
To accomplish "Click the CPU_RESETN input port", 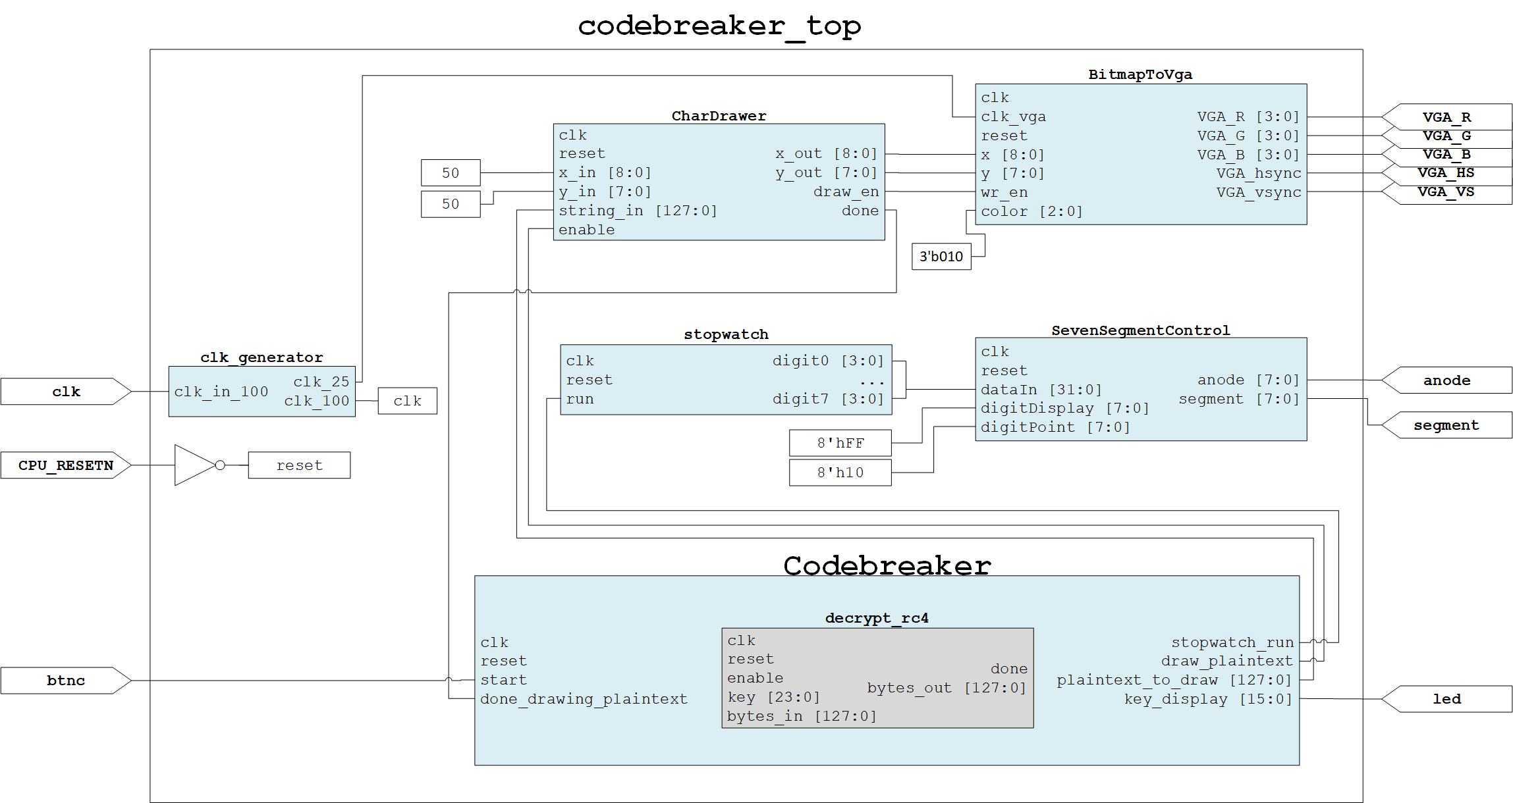I will (66, 465).
